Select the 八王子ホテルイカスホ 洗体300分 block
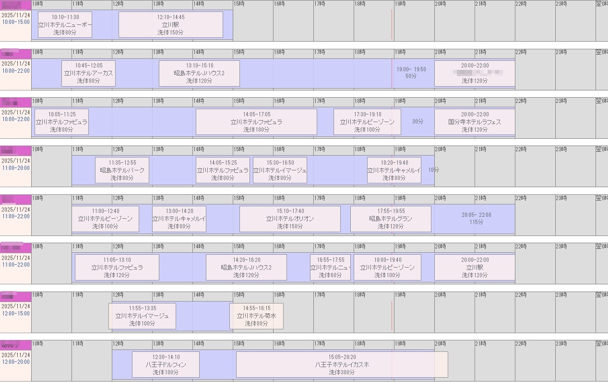This screenshot has width=608, height=382. [342, 364]
